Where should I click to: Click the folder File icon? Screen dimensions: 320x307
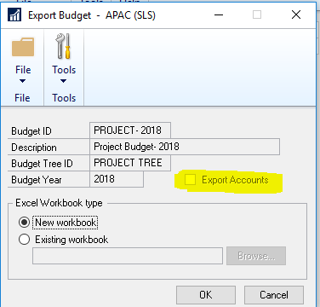[x=23, y=47]
